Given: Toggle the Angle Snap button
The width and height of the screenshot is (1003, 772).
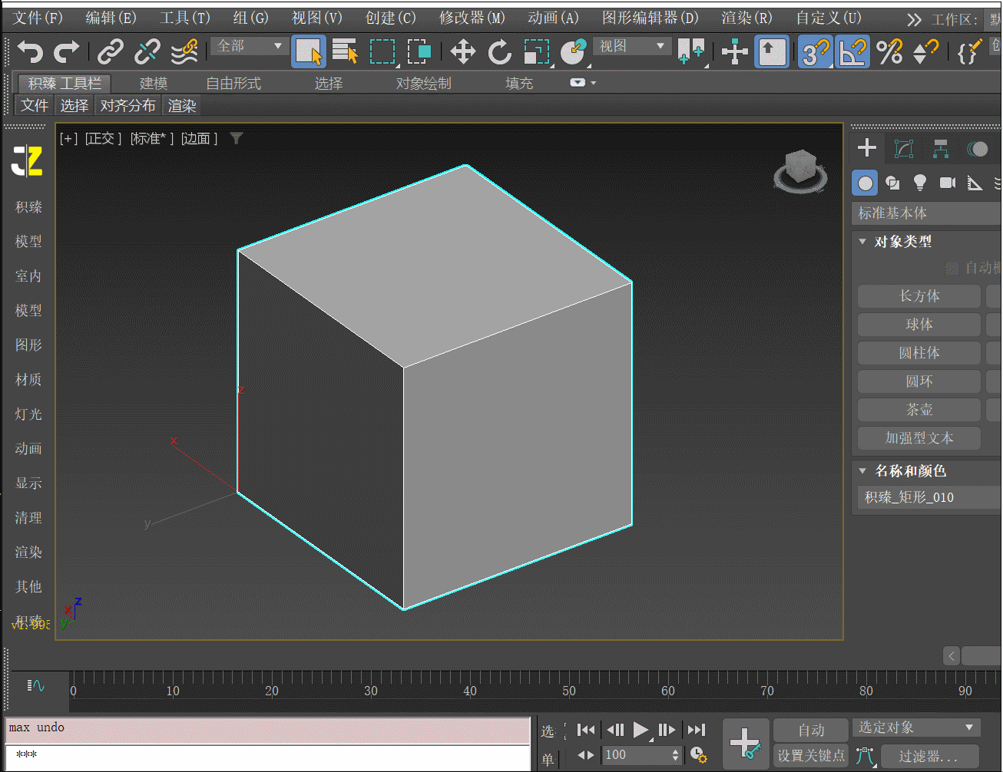Looking at the screenshot, I should 852,52.
